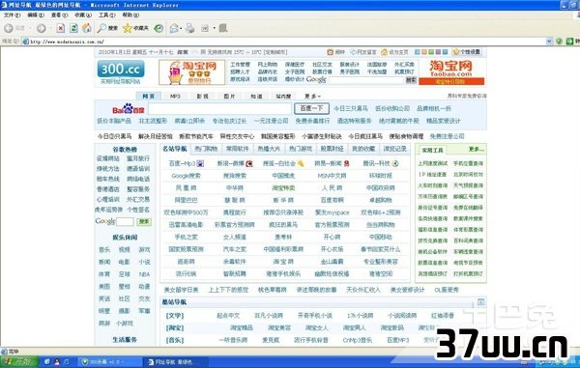Pick the blue skin color square
The height and width of the screenshot is (368, 580).
417,52
